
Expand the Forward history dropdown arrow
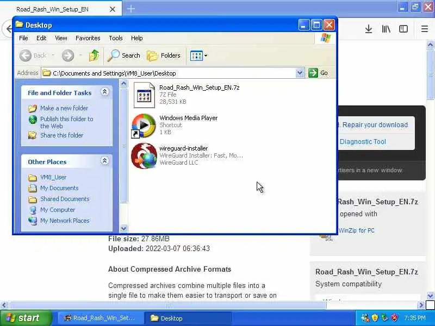click(80, 55)
